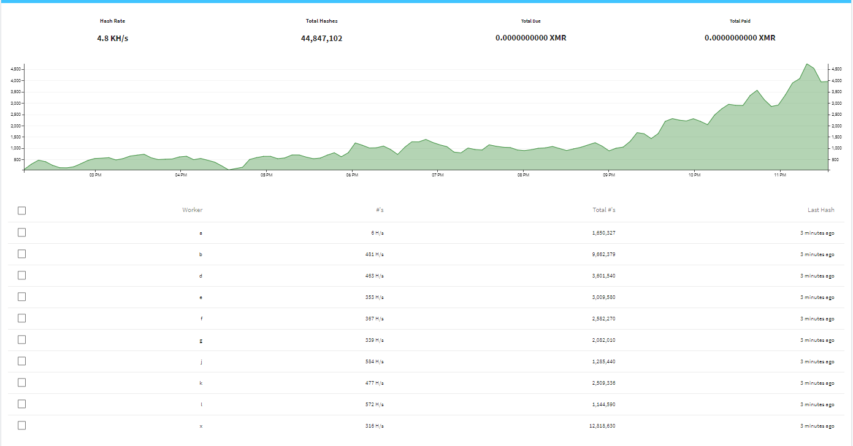Click total hashes 1,650,327
The height and width of the screenshot is (446, 853).
(604, 233)
